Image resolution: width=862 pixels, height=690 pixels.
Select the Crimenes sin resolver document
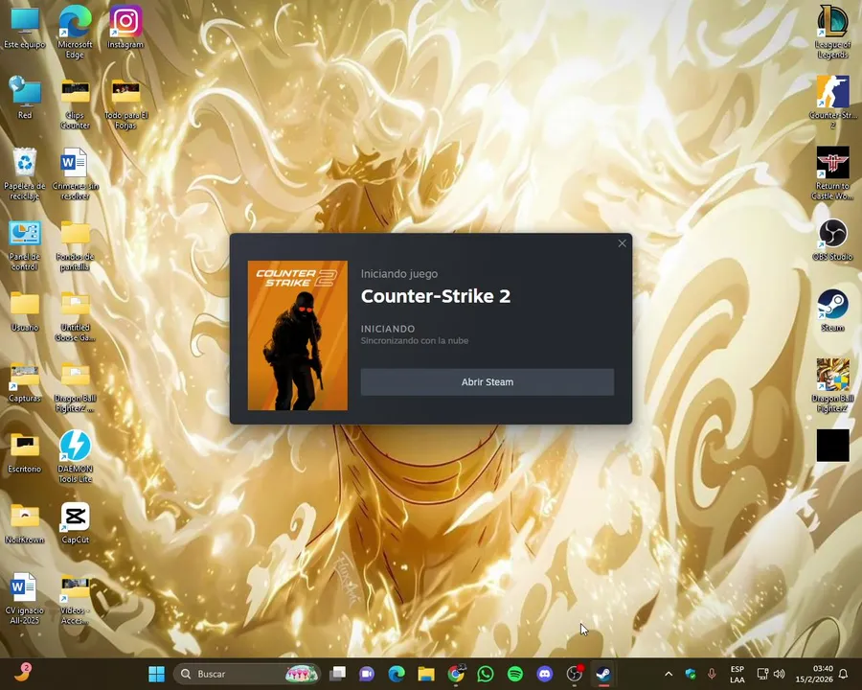click(76, 173)
